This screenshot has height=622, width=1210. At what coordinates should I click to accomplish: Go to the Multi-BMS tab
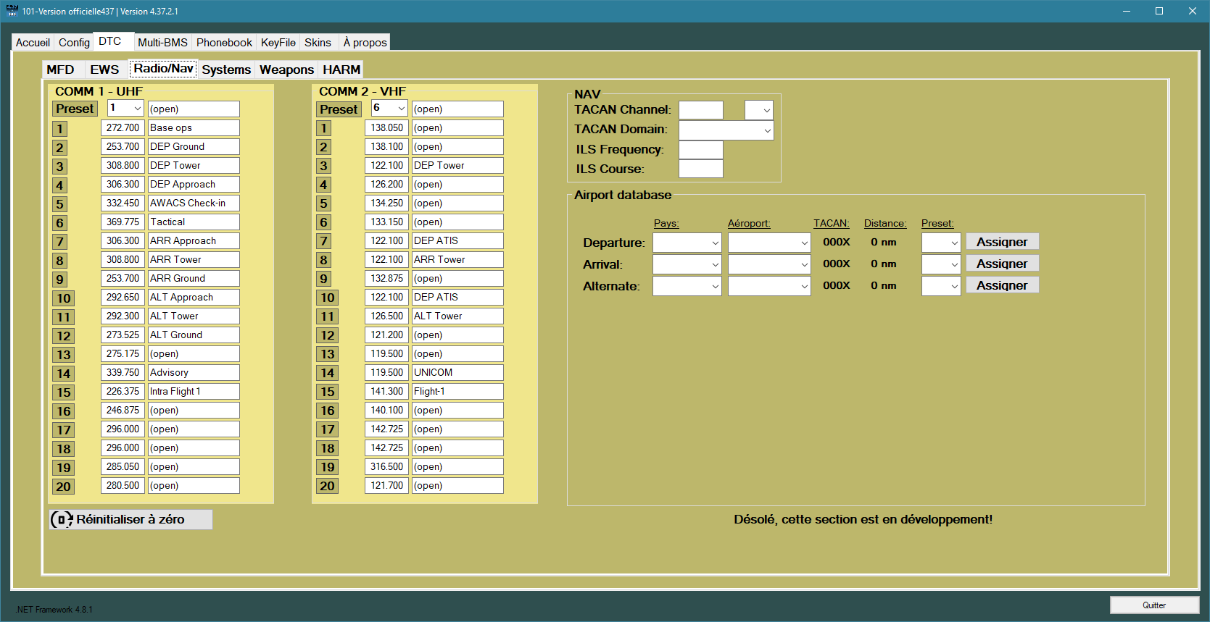(162, 43)
